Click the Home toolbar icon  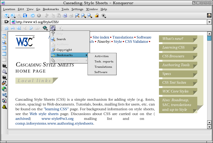click(25, 15)
